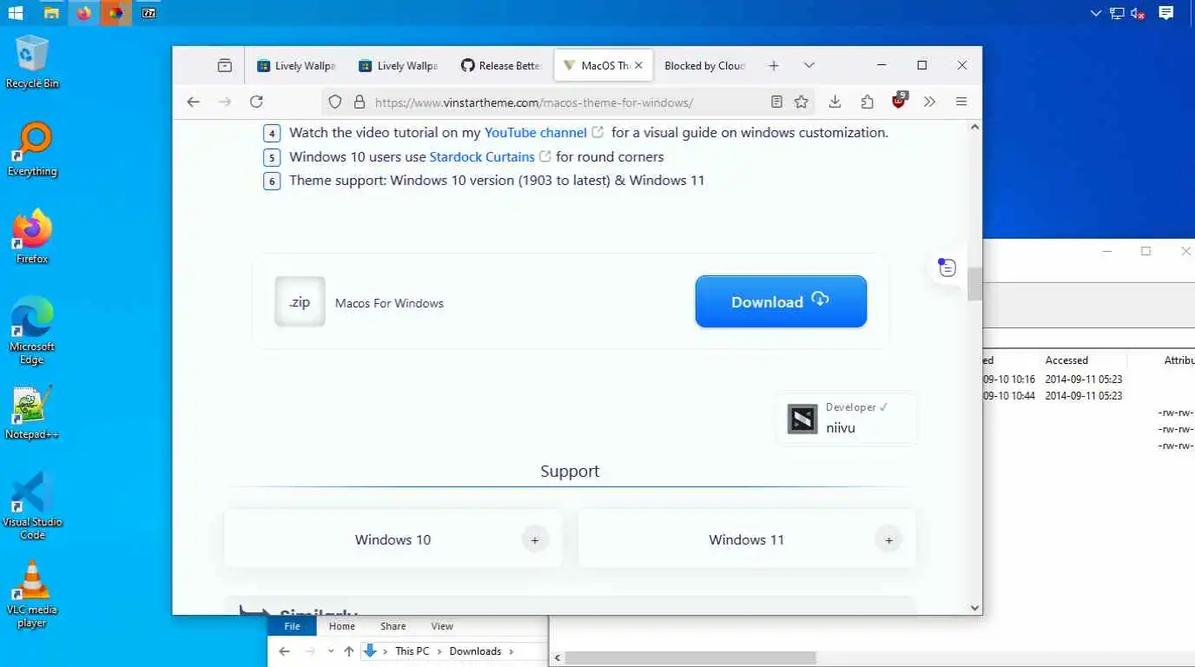Go back with Firefox's back arrow

click(194, 102)
